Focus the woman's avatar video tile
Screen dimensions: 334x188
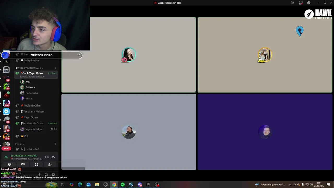click(129, 55)
